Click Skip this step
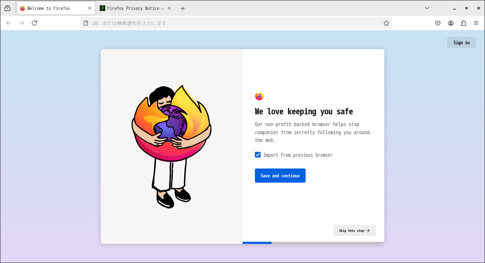The height and width of the screenshot is (263, 485). click(x=354, y=230)
